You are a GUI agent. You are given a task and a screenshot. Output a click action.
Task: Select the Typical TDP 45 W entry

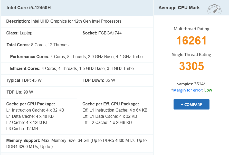(24, 80)
